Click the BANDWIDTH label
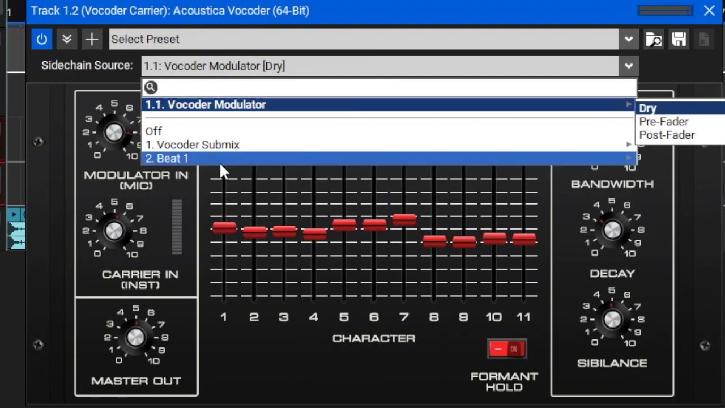The width and height of the screenshot is (725, 408). (612, 184)
